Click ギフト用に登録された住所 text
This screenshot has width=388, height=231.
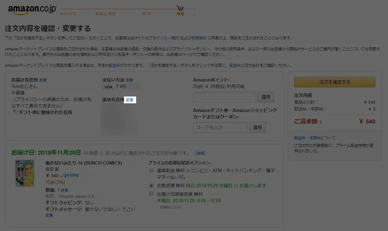[x=46, y=112]
